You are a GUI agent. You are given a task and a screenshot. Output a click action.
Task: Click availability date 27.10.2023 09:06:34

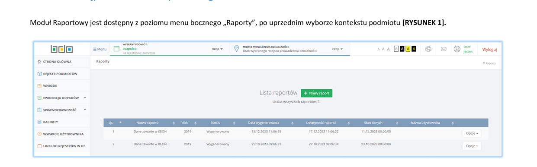[324, 144]
